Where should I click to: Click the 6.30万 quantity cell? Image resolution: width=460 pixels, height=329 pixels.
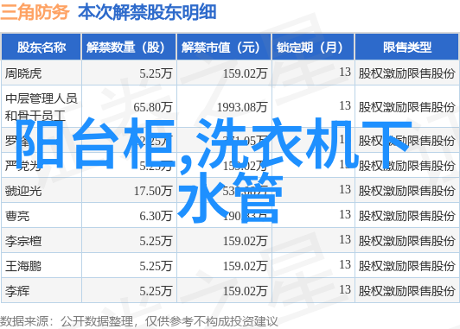click(156, 216)
